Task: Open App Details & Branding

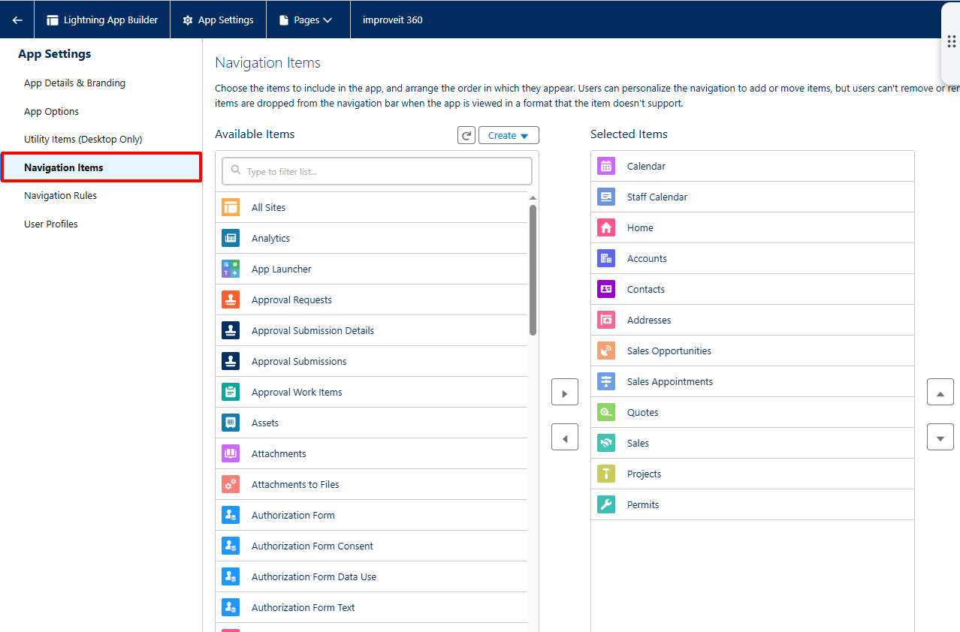Action: point(74,83)
